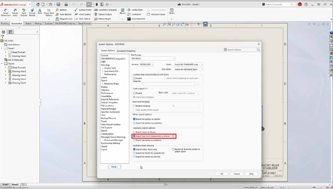Insert a Note annotation
Screen dimensions: 333x189
[x=40, y=11]
